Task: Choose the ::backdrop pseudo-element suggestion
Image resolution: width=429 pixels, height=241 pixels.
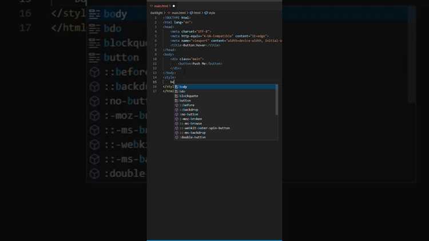Action: point(226,110)
